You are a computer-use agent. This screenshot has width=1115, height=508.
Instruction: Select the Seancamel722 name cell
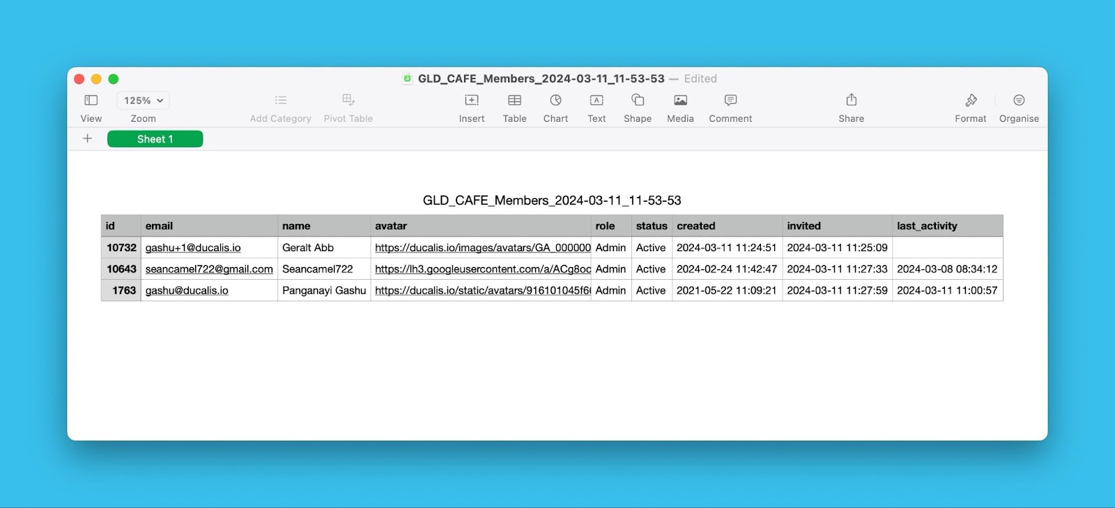(x=324, y=269)
